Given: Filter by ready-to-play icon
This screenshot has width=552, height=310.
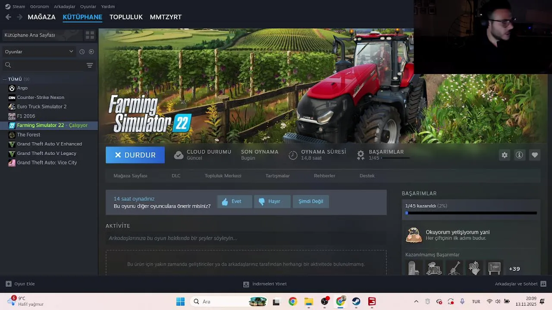Looking at the screenshot, I should point(91,52).
